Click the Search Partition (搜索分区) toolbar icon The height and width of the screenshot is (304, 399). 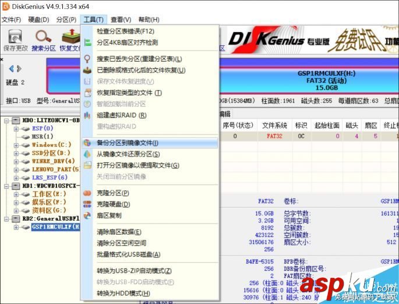pyautogui.click(x=44, y=40)
